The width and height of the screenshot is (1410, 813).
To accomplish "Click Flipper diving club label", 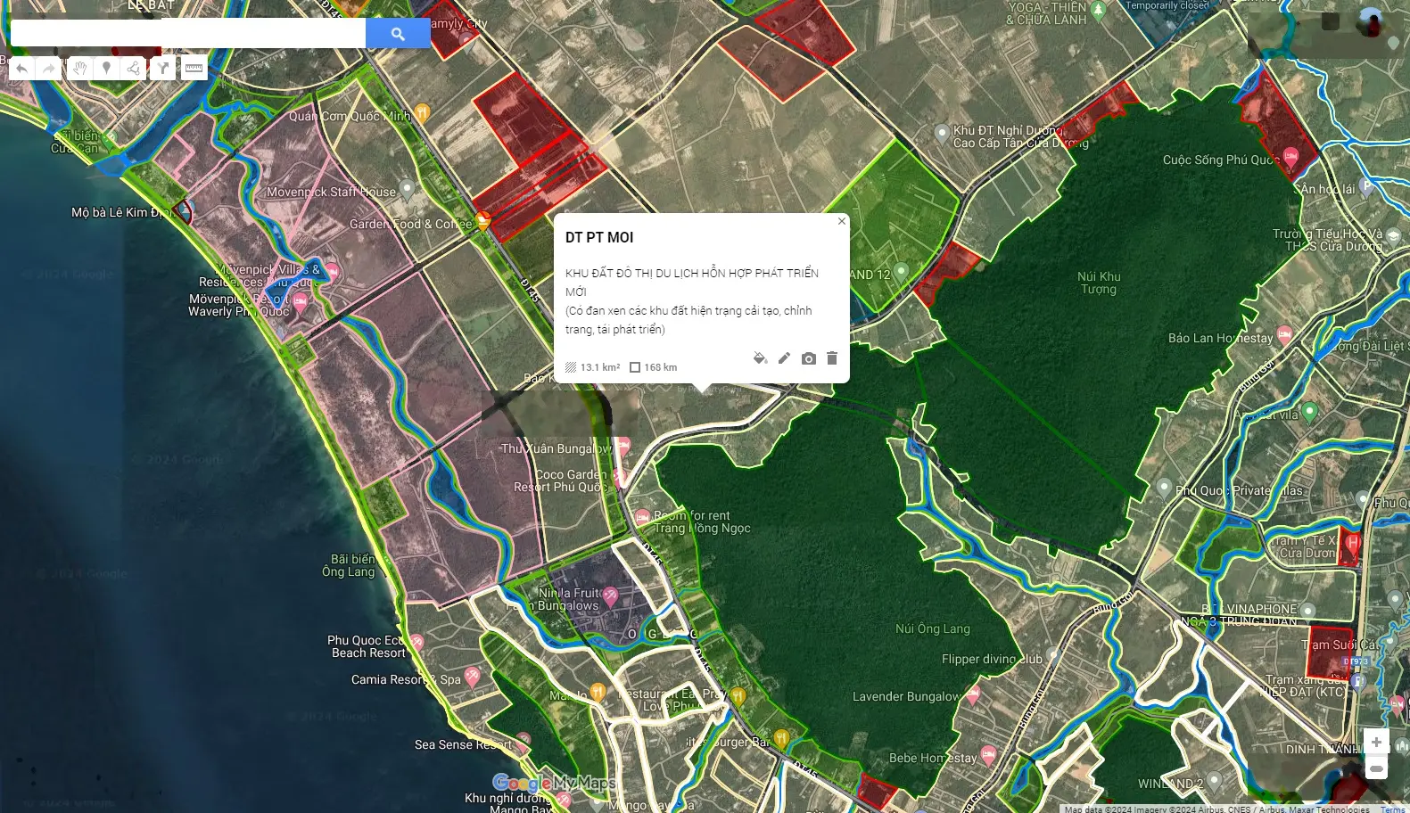I will (992, 659).
